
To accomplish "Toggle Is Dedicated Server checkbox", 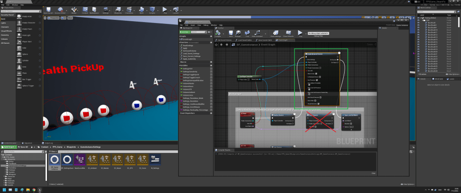I will coord(321,77).
